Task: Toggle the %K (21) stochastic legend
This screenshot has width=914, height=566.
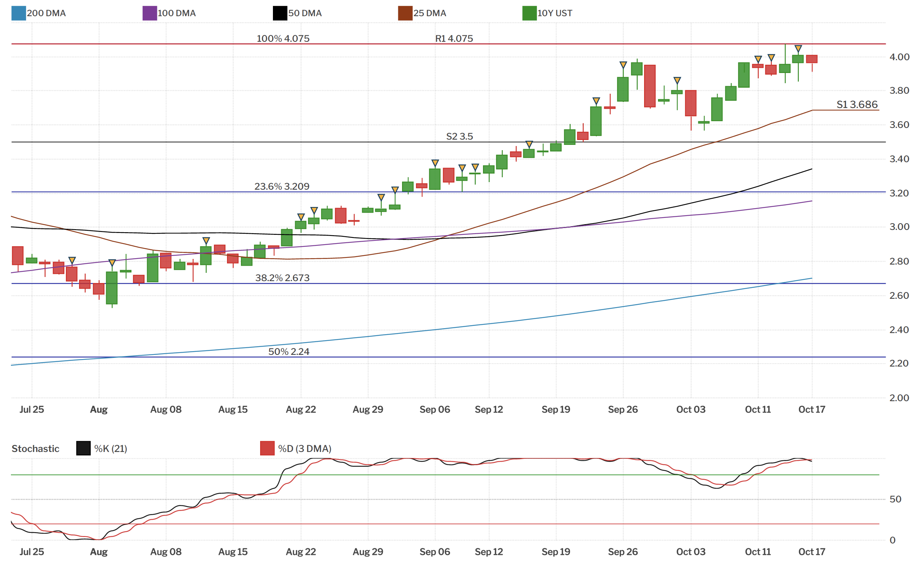Action: [x=110, y=449]
